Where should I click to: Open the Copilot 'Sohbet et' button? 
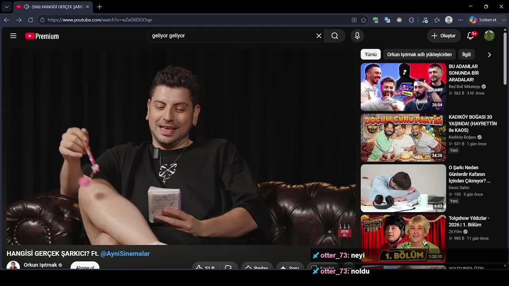pyautogui.click(x=483, y=20)
